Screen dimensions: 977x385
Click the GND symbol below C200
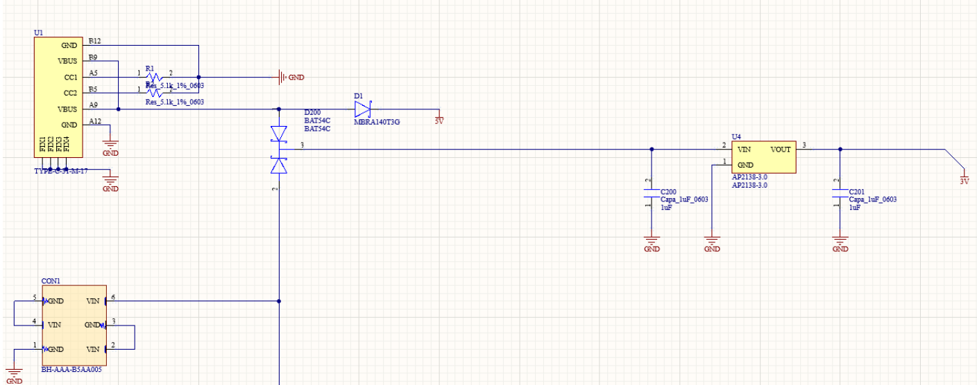[x=651, y=243]
